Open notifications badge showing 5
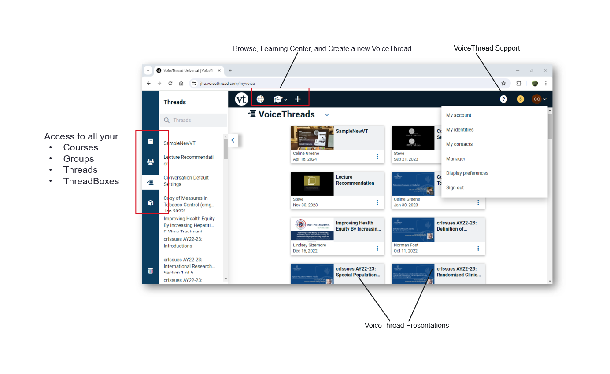The image size is (610, 374). point(521,99)
